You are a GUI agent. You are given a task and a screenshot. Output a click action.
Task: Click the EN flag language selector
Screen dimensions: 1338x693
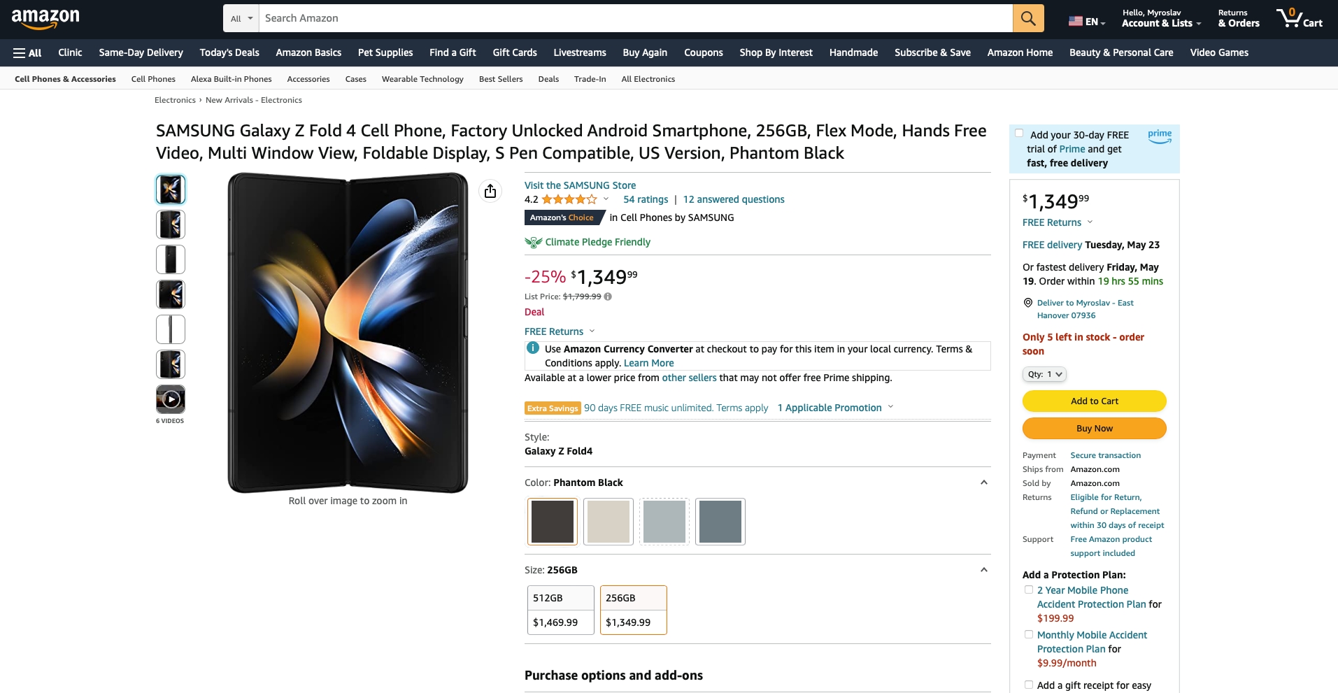click(x=1087, y=22)
